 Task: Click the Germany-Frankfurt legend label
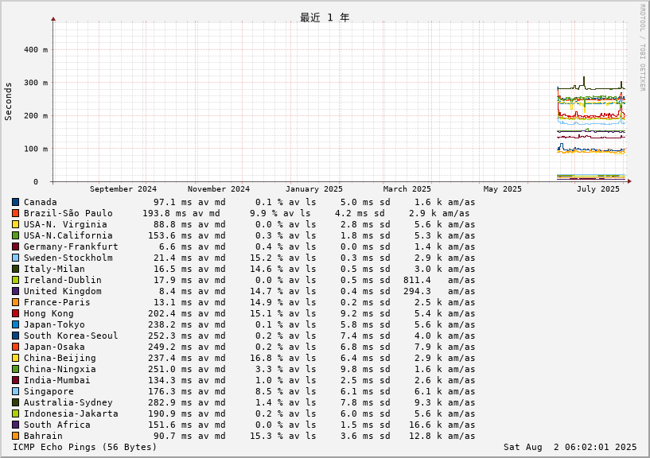tap(71, 247)
